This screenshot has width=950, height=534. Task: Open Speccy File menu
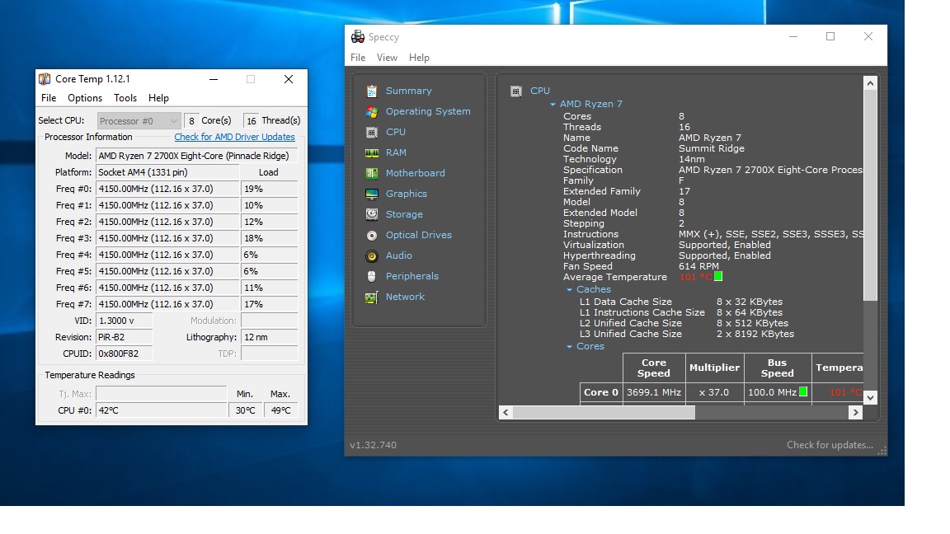pyautogui.click(x=358, y=58)
